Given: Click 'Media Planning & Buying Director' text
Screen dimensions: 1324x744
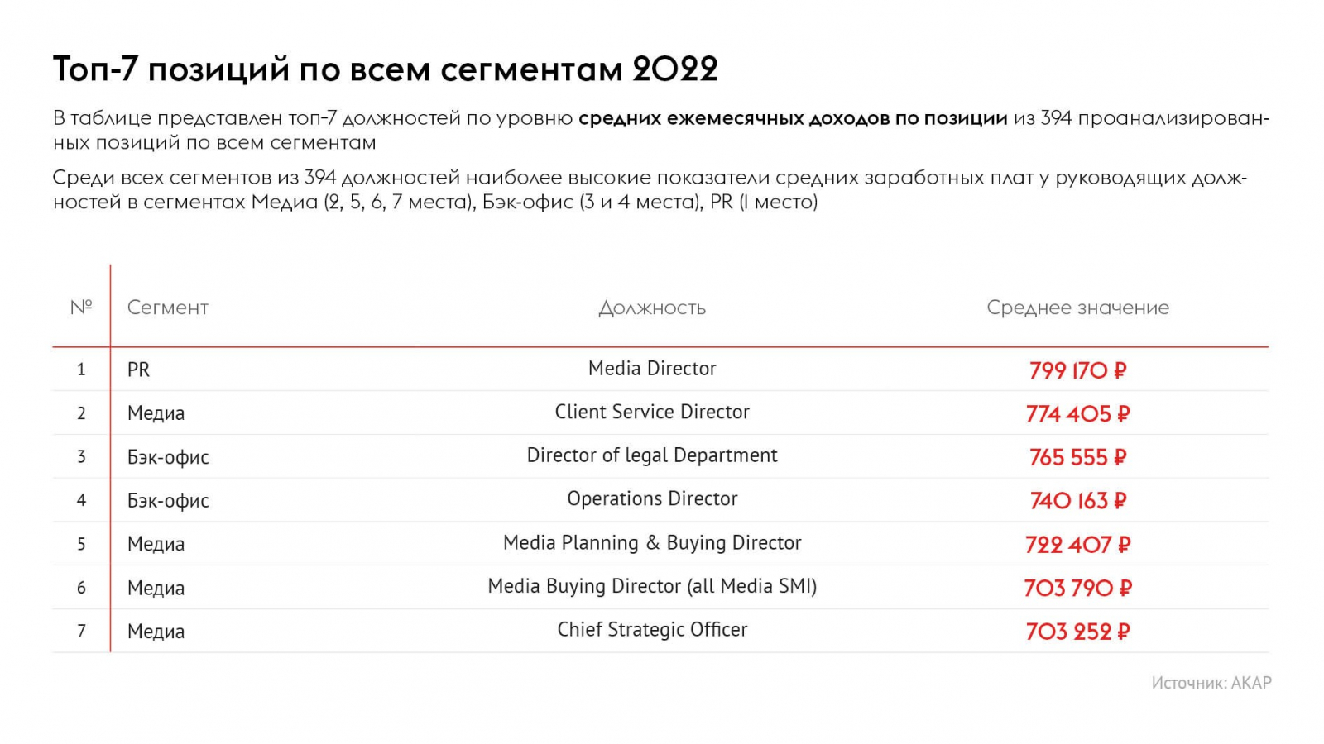Looking at the screenshot, I should (x=652, y=542).
